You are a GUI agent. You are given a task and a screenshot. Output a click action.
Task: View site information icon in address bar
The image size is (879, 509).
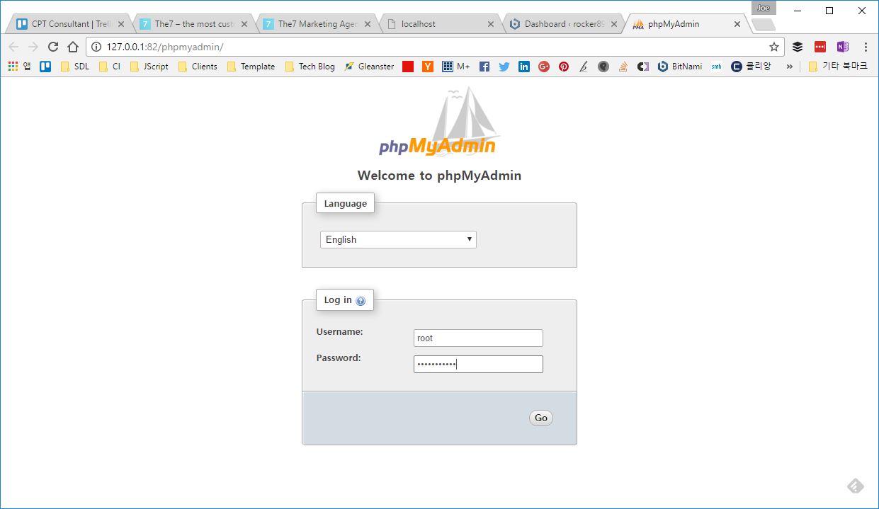click(96, 47)
